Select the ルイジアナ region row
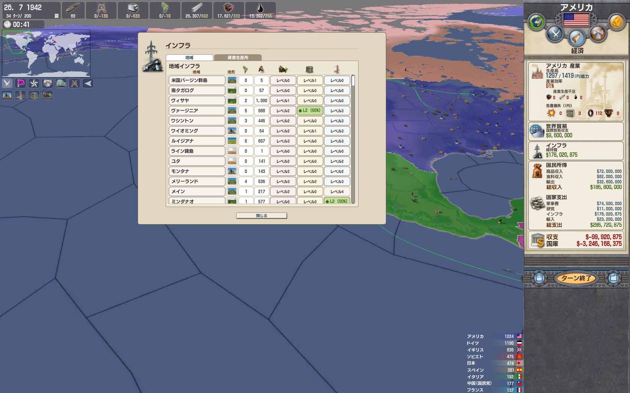This screenshot has width=630, height=393. [197, 141]
